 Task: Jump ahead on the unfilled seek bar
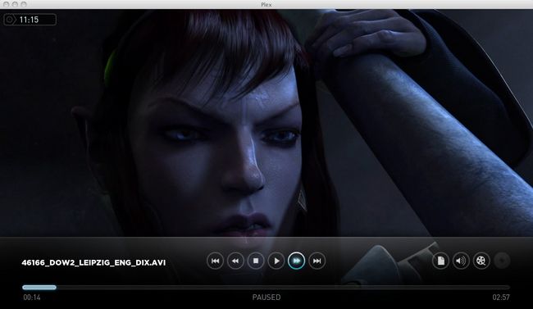coord(283,287)
